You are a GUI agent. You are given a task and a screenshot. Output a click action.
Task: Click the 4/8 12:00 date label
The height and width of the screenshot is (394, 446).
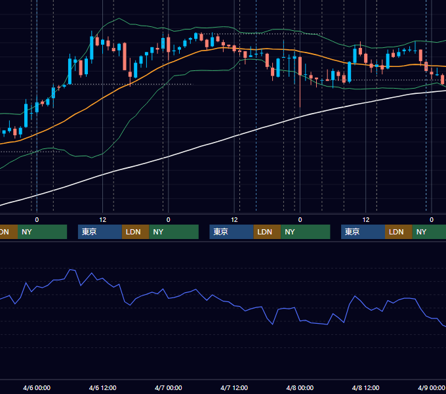(x=365, y=387)
